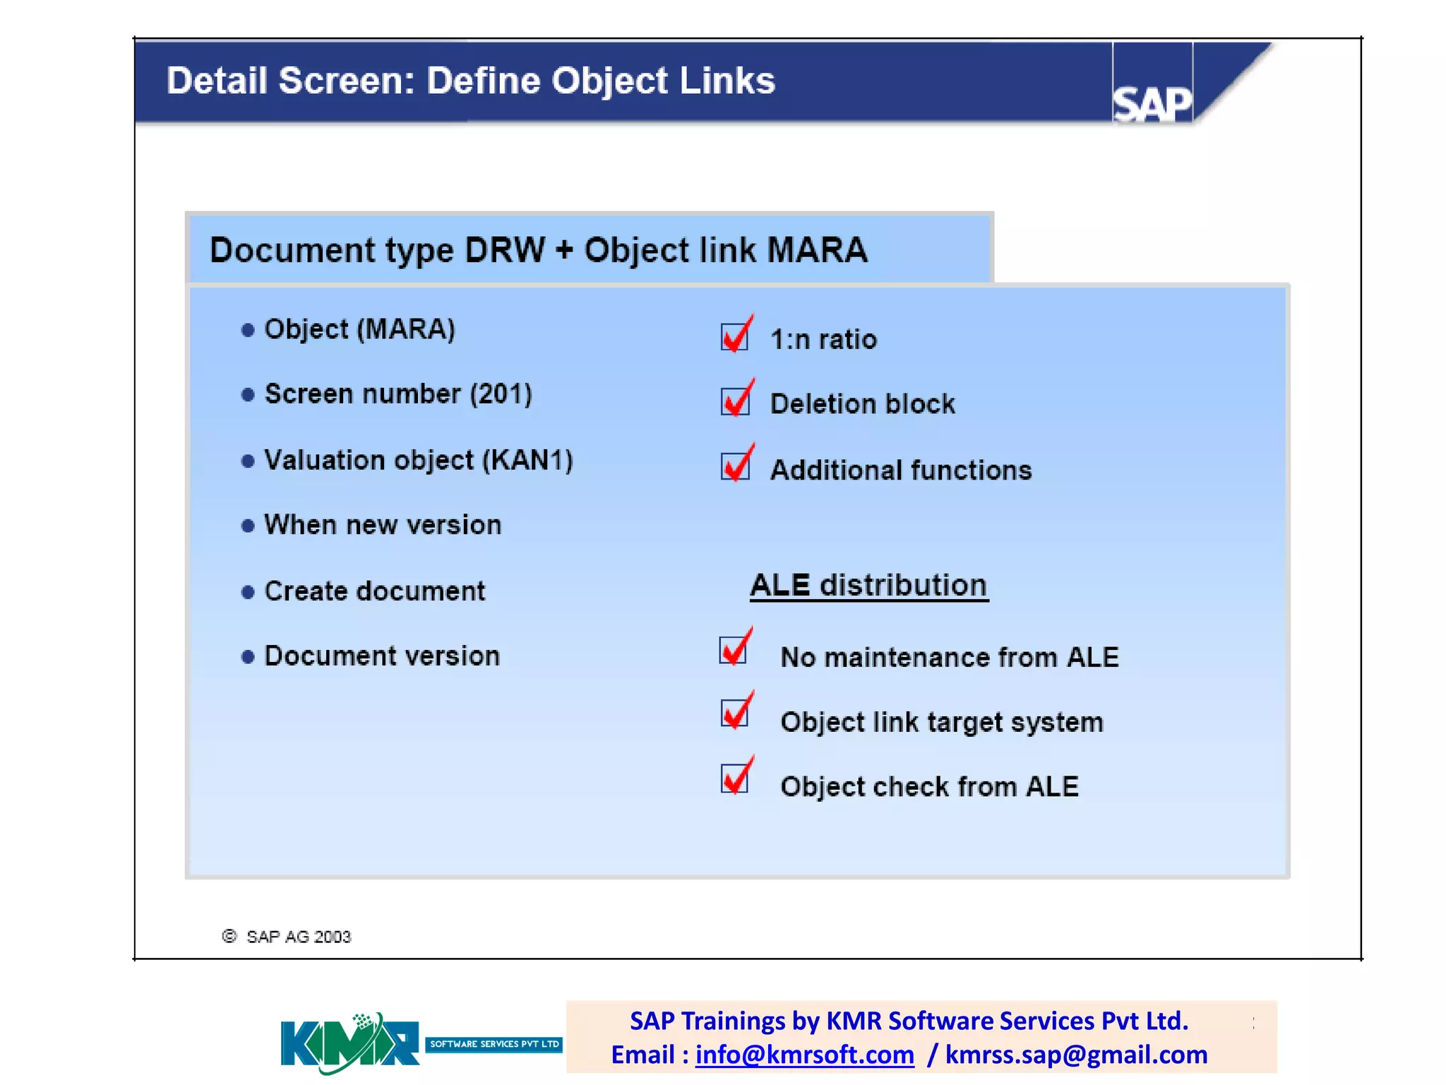1446x1085 pixels.
Task: Click the ALE distribution underlined heading
Action: [x=869, y=586]
